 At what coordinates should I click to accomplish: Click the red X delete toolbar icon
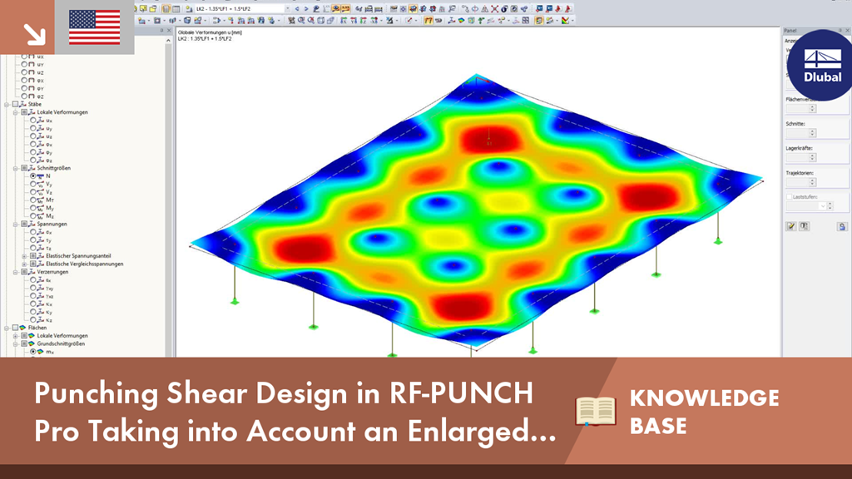(x=494, y=8)
